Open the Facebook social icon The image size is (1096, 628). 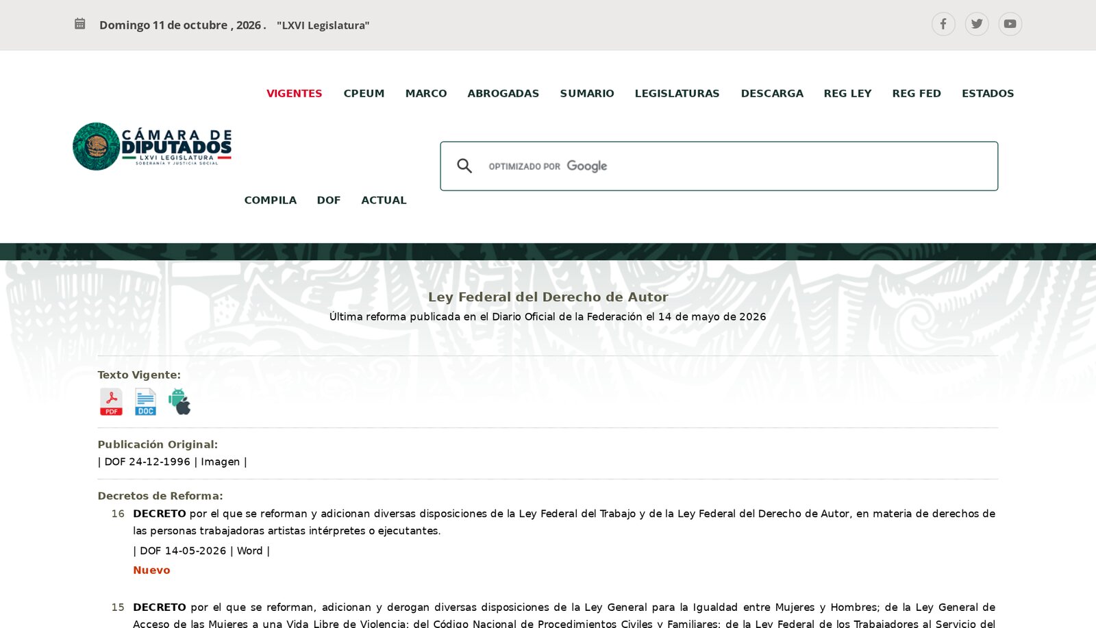pyautogui.click(x=943, y=24)
